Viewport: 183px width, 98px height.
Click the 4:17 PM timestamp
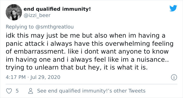(16, 77)
